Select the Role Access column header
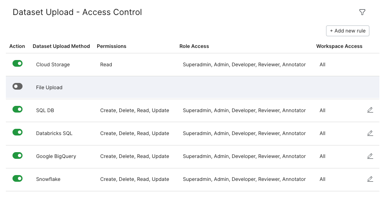 pyautogui.click(x=194, y=46)
